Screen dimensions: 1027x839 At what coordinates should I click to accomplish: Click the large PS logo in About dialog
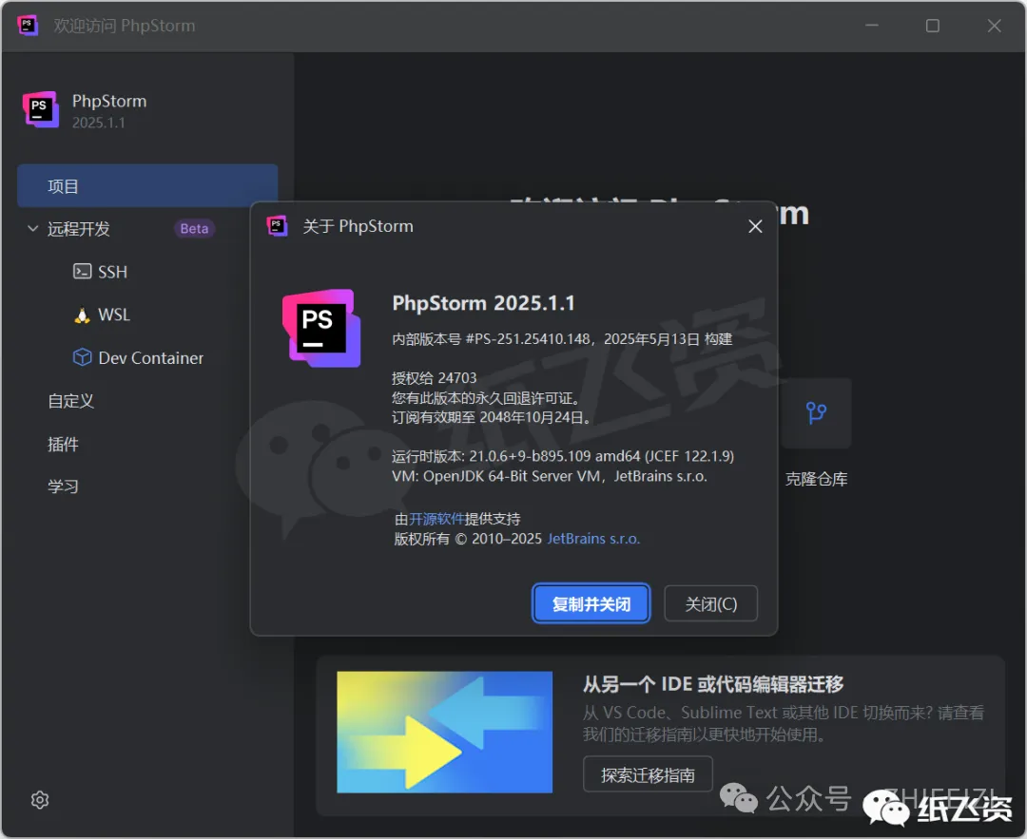pos(321,328)
